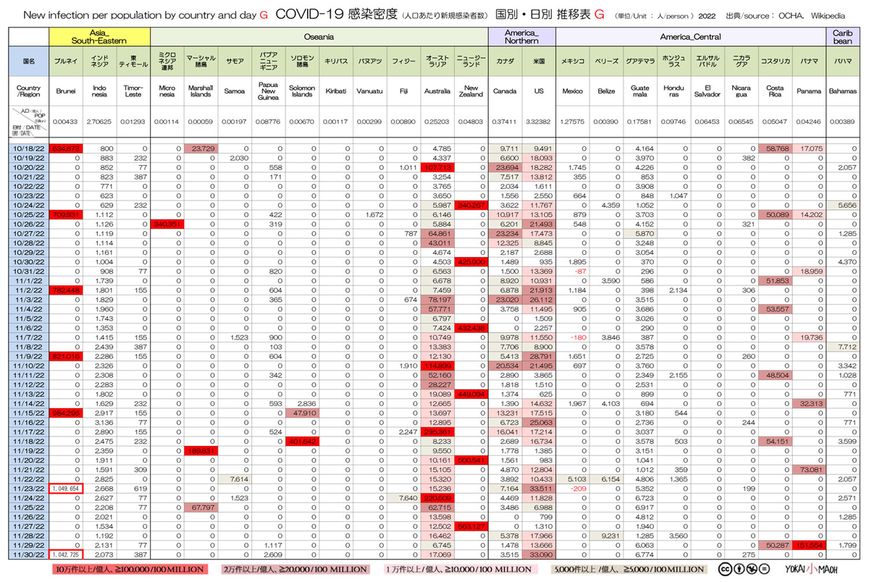Click New Zealand cell 340,267

(x=471, y=204)
